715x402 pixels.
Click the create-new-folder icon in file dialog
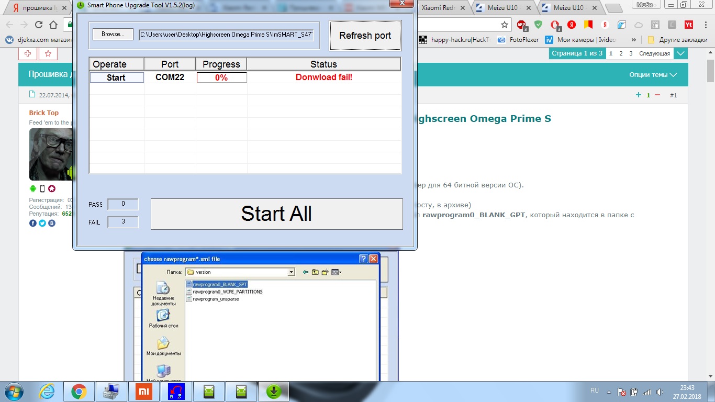[x=325, y=272]
